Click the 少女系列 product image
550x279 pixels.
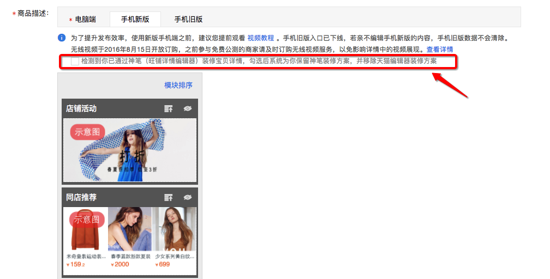point(175,229)
